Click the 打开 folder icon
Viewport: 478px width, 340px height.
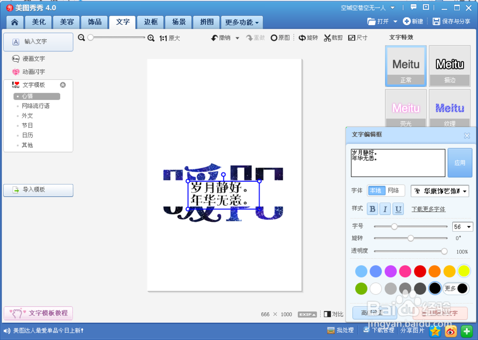[371, 22]
